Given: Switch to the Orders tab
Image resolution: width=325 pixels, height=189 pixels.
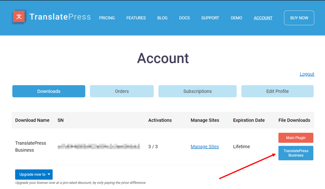Looking at the screenshot, I should (122, 91).
